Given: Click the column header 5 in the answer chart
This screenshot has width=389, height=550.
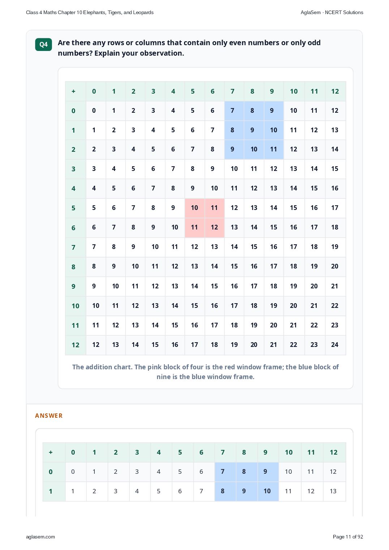Looking at the screenshot, I should (180, 452).
